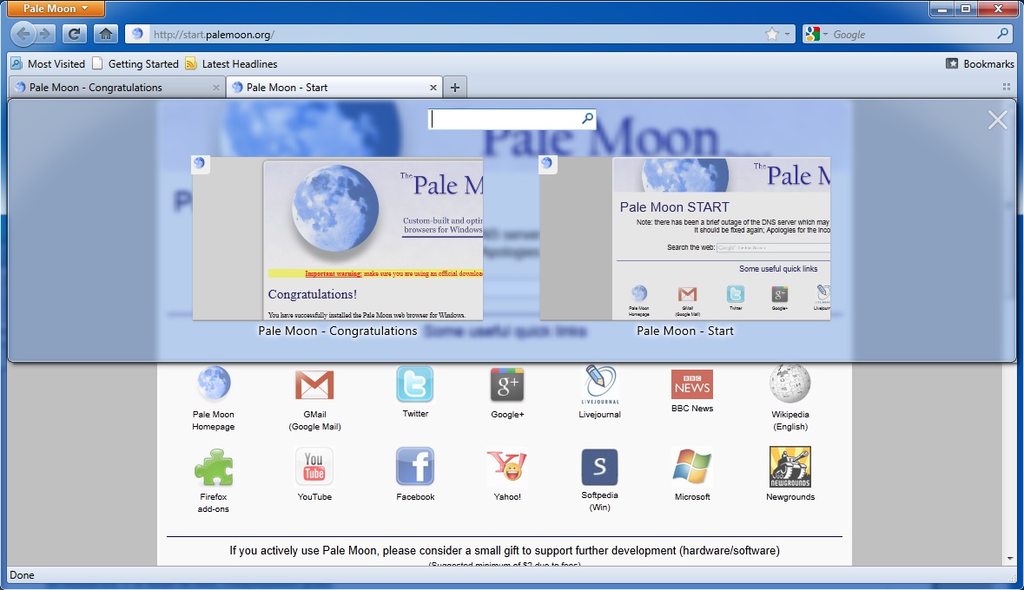Open the Microsoft quick link icon
The image size is (1024, 590).
(692, 467)
